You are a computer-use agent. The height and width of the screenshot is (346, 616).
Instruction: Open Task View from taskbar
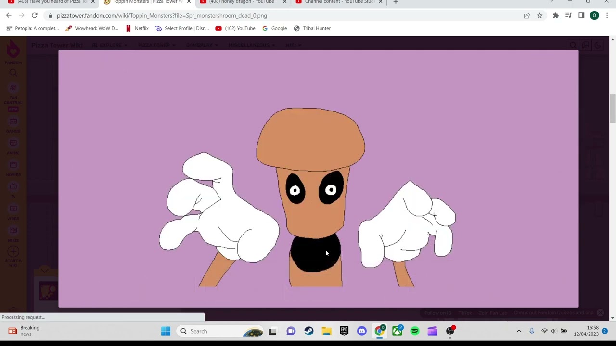(x=272, y=331)
